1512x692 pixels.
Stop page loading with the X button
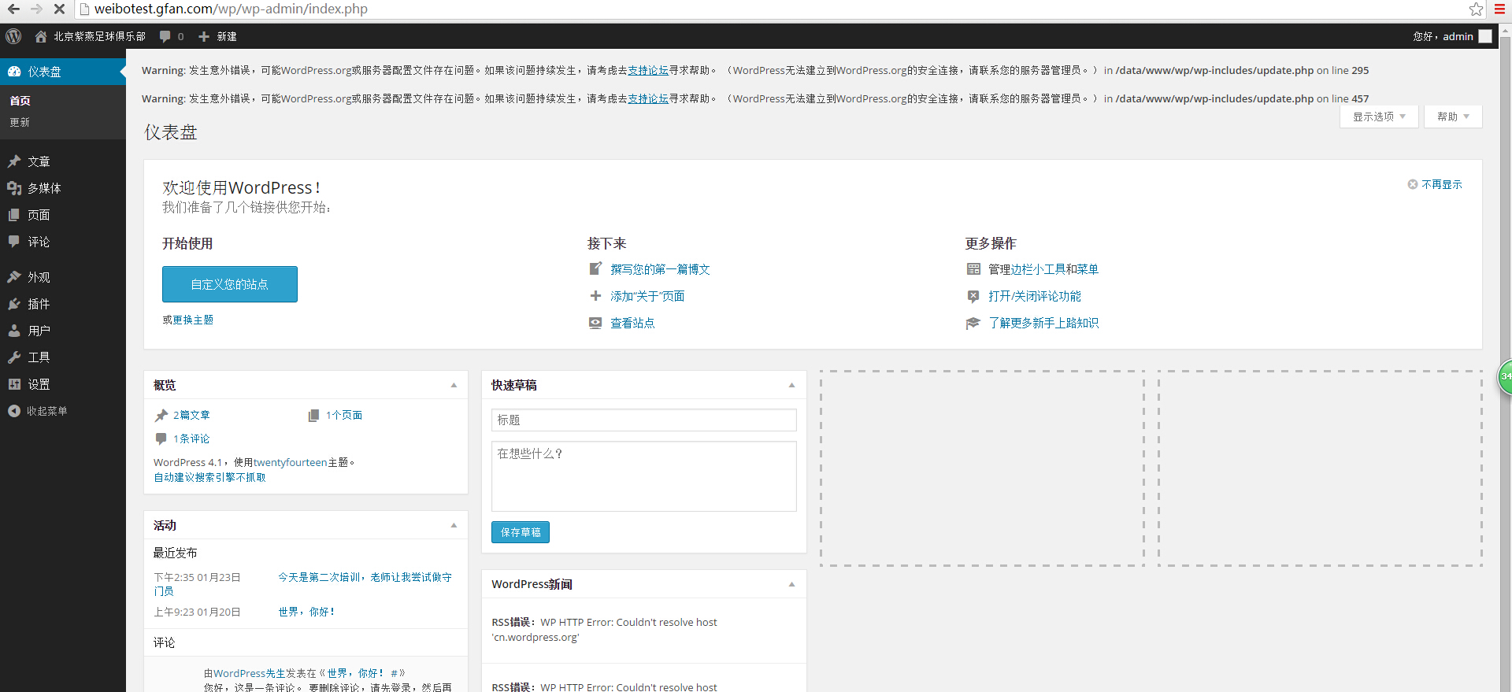[x=59, y=9]
